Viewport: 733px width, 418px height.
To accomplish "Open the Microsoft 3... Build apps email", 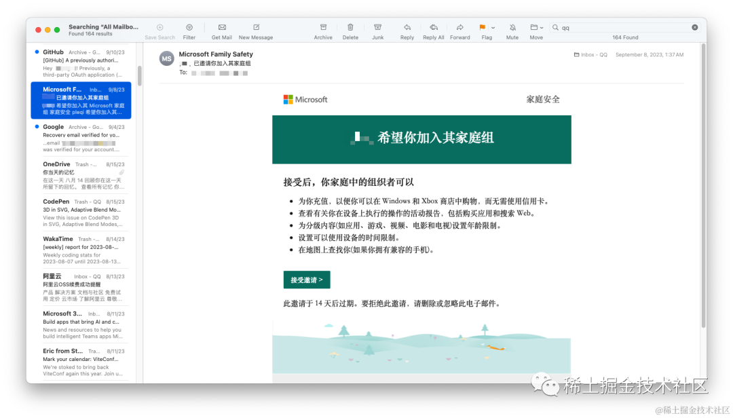I will pyautogui.click(x=81, y=325).
